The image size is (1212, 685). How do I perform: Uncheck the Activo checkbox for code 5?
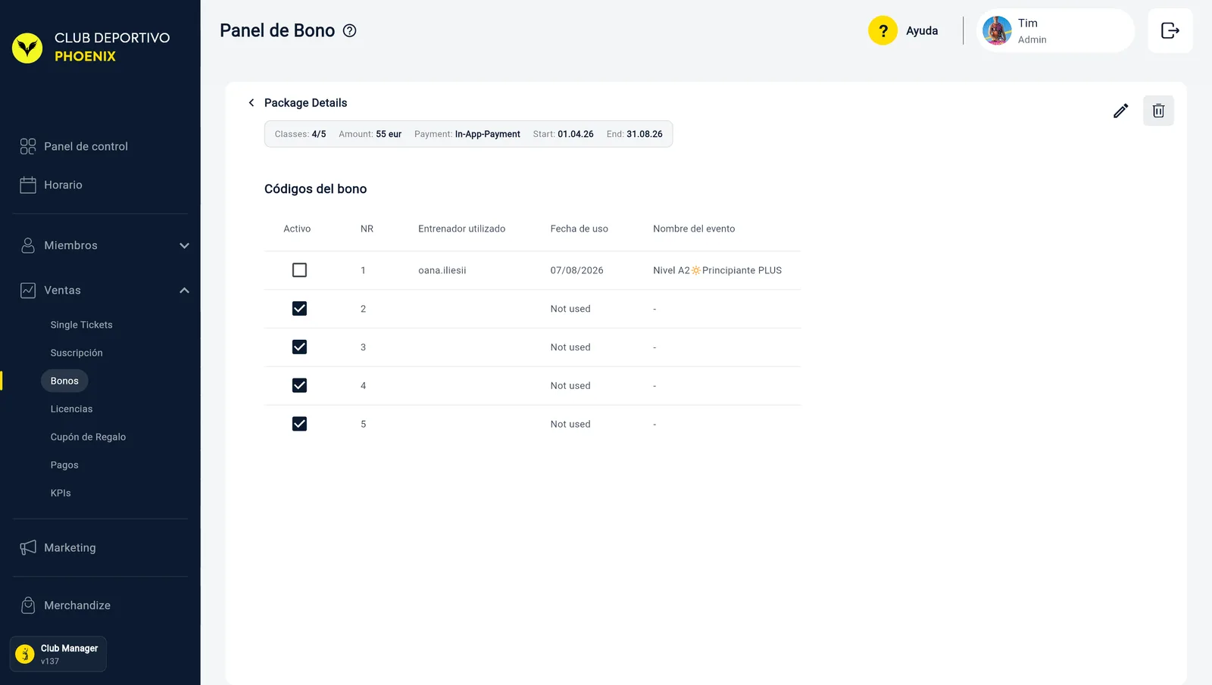299,425
